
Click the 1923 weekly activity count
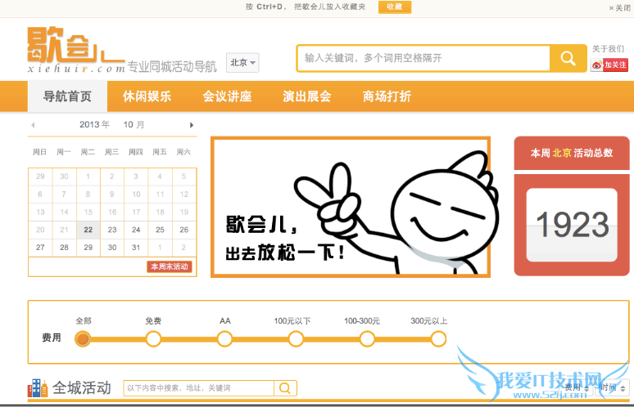point(572,225)
